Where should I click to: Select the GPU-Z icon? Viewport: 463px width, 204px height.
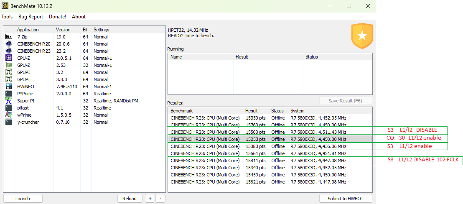pyautogui.click(x=8, y=65)
